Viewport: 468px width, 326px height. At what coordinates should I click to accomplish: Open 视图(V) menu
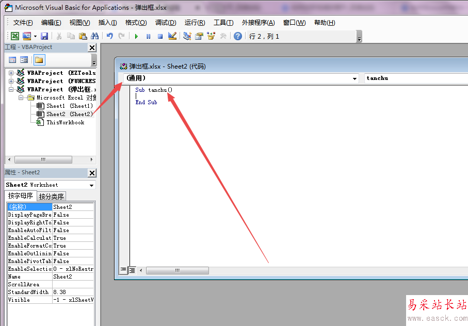tap(79, 23)
